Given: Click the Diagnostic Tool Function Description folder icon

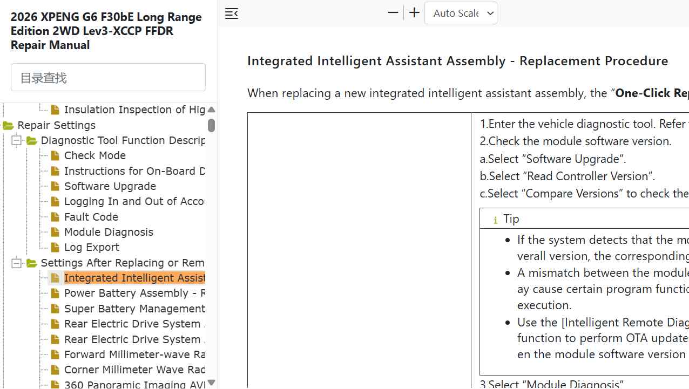Looking at the screenshot, I should tap(32, 141).
